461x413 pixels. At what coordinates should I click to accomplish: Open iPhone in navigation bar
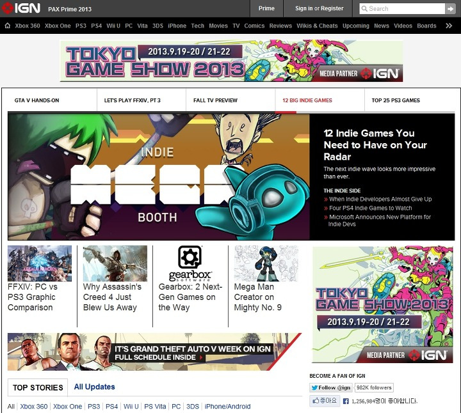[177, 26]
